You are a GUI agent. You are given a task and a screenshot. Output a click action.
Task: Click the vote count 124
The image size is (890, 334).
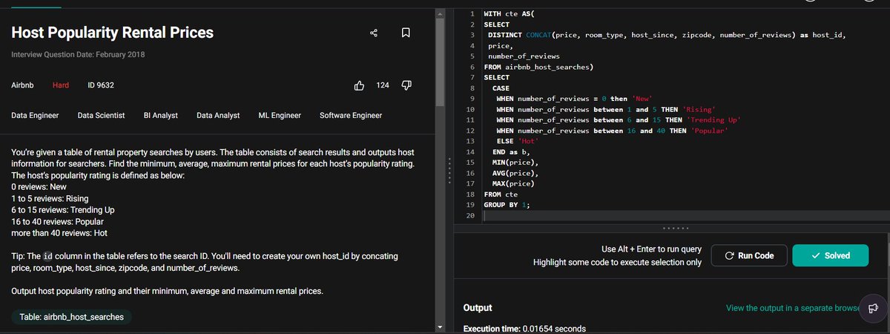(x=383, y=85)
